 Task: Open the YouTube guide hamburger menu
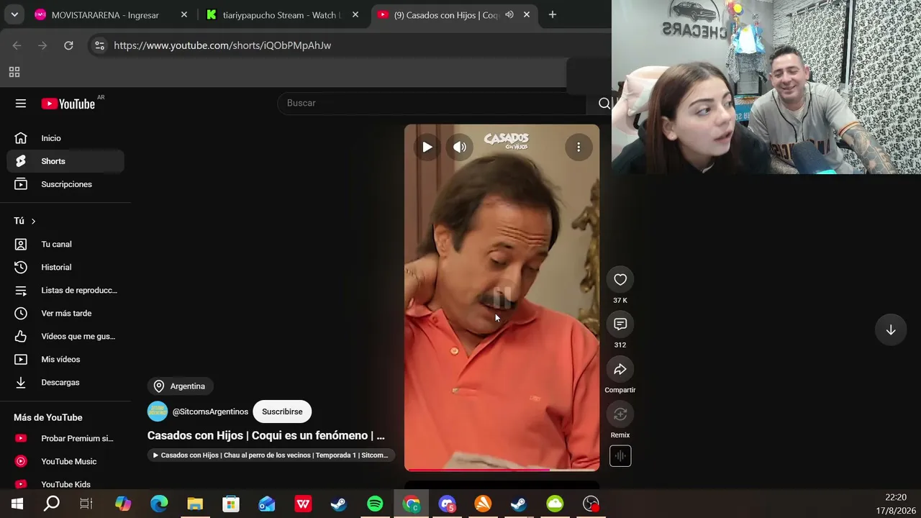(21, 104)
